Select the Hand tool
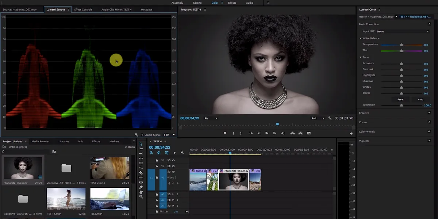This screenshot has height=219, width=438. [x=141, y=192]
